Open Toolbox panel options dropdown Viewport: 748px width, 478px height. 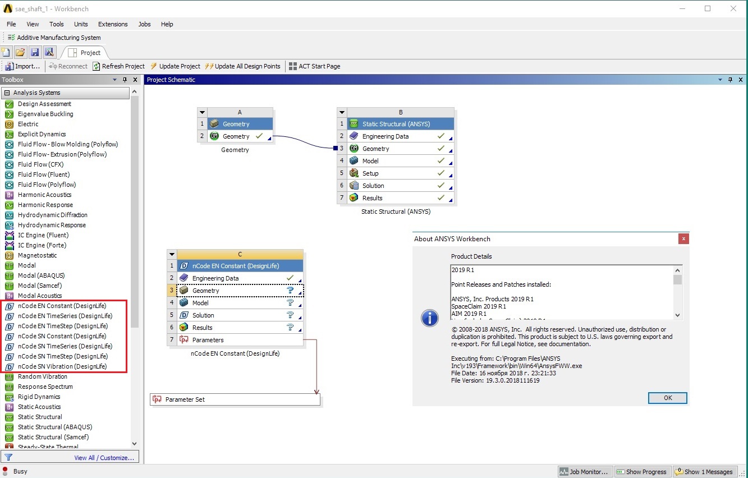(x=115, y=80)
